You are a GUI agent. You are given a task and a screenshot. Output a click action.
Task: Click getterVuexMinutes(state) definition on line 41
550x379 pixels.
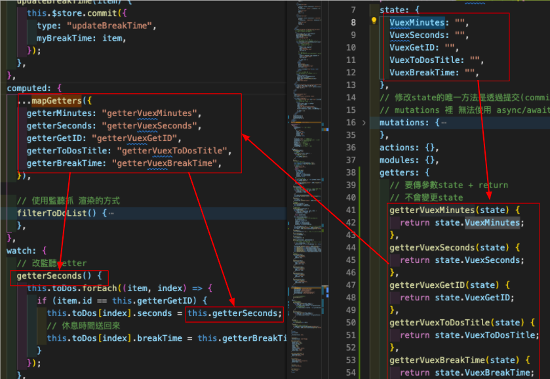coord(449,210)
